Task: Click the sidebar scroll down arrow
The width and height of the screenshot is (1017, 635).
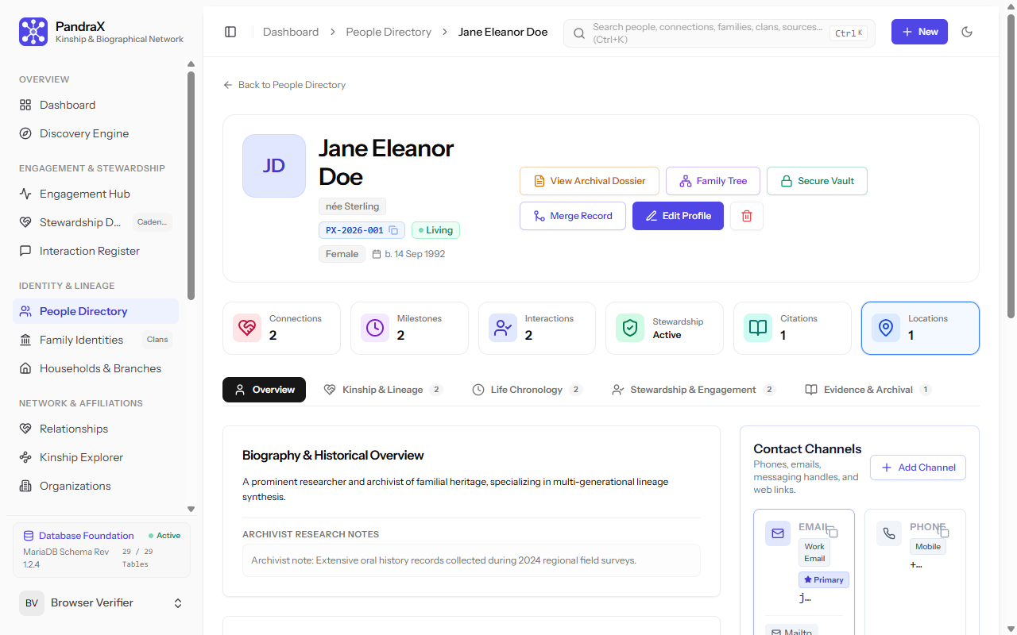Action: [x=191, y=510]
